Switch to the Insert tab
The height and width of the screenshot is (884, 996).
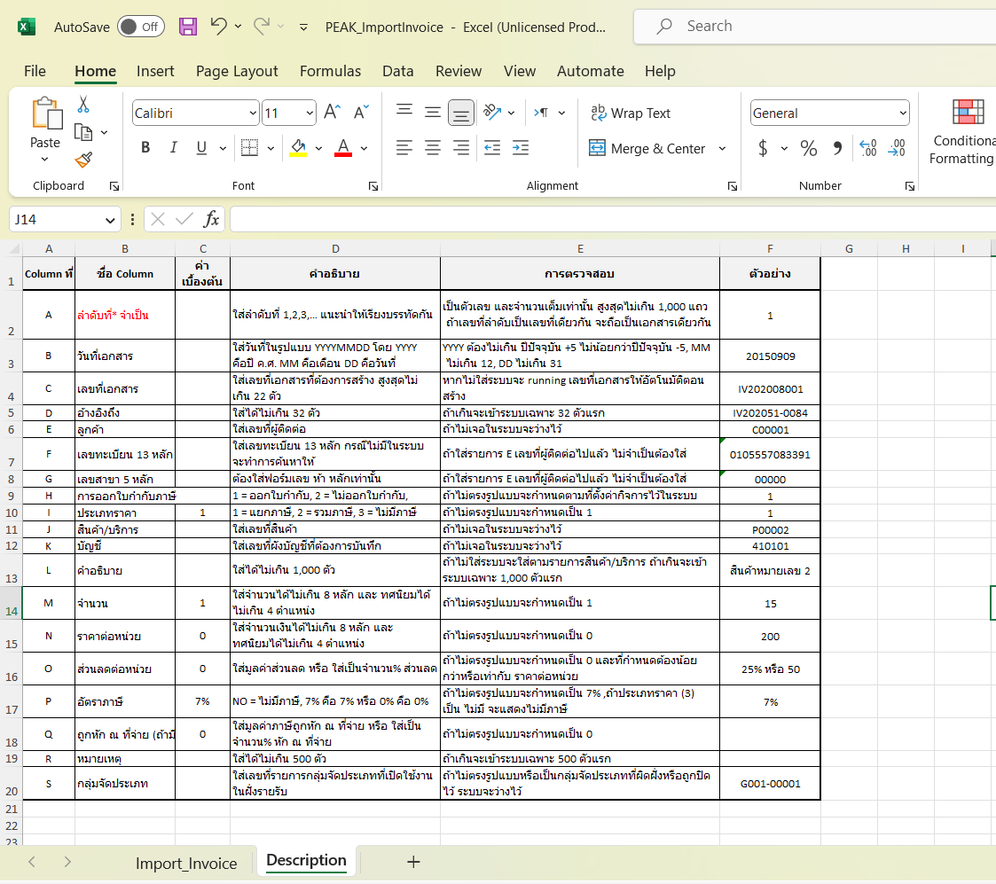[x=155, y=71]
